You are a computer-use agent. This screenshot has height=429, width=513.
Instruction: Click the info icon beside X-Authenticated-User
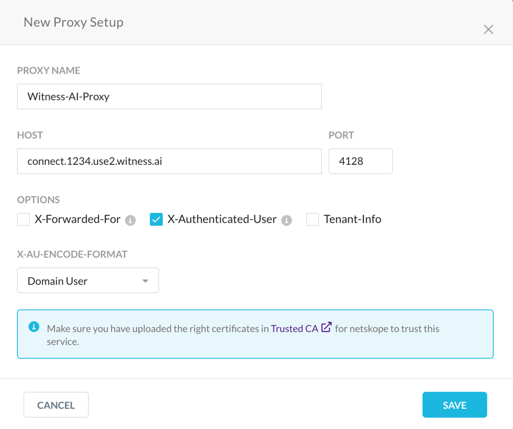click(x=287, y=220)
